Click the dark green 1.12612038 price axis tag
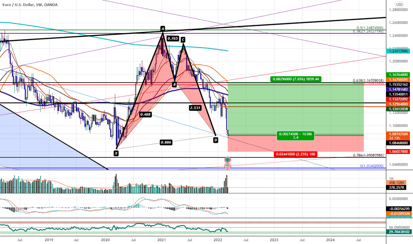 click(398, 109)
